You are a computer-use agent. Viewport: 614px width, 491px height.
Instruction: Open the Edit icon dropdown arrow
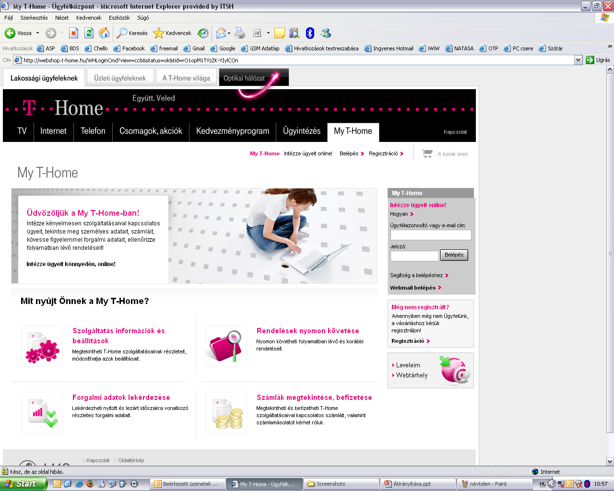coord(268,33)
